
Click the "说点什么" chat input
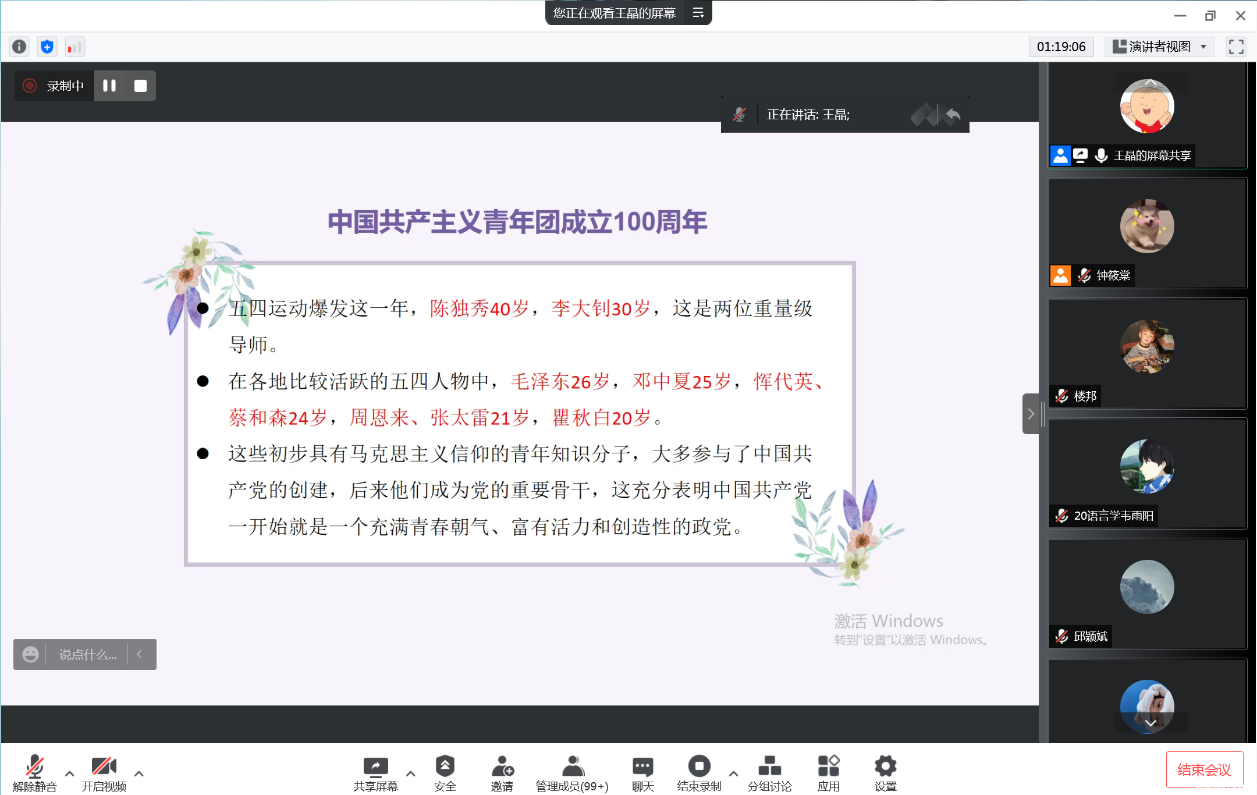pos(87,655)
